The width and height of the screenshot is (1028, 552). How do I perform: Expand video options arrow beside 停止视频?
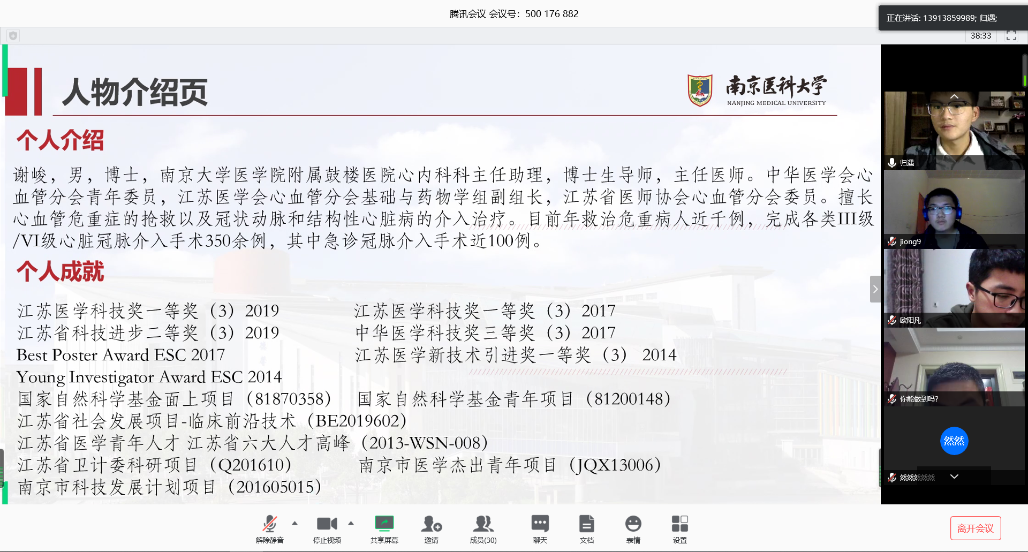[x=351, y=523]
